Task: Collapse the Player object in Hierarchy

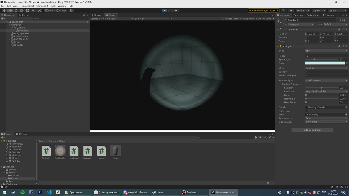Action: 9,25
